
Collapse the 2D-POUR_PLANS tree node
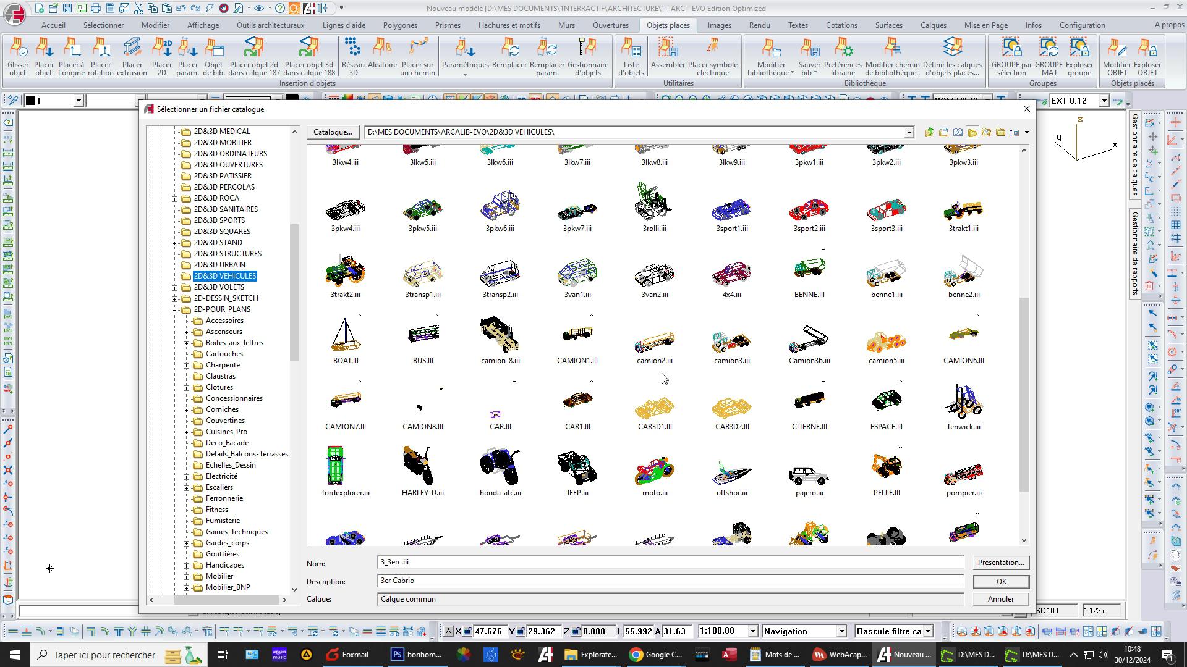175,310
